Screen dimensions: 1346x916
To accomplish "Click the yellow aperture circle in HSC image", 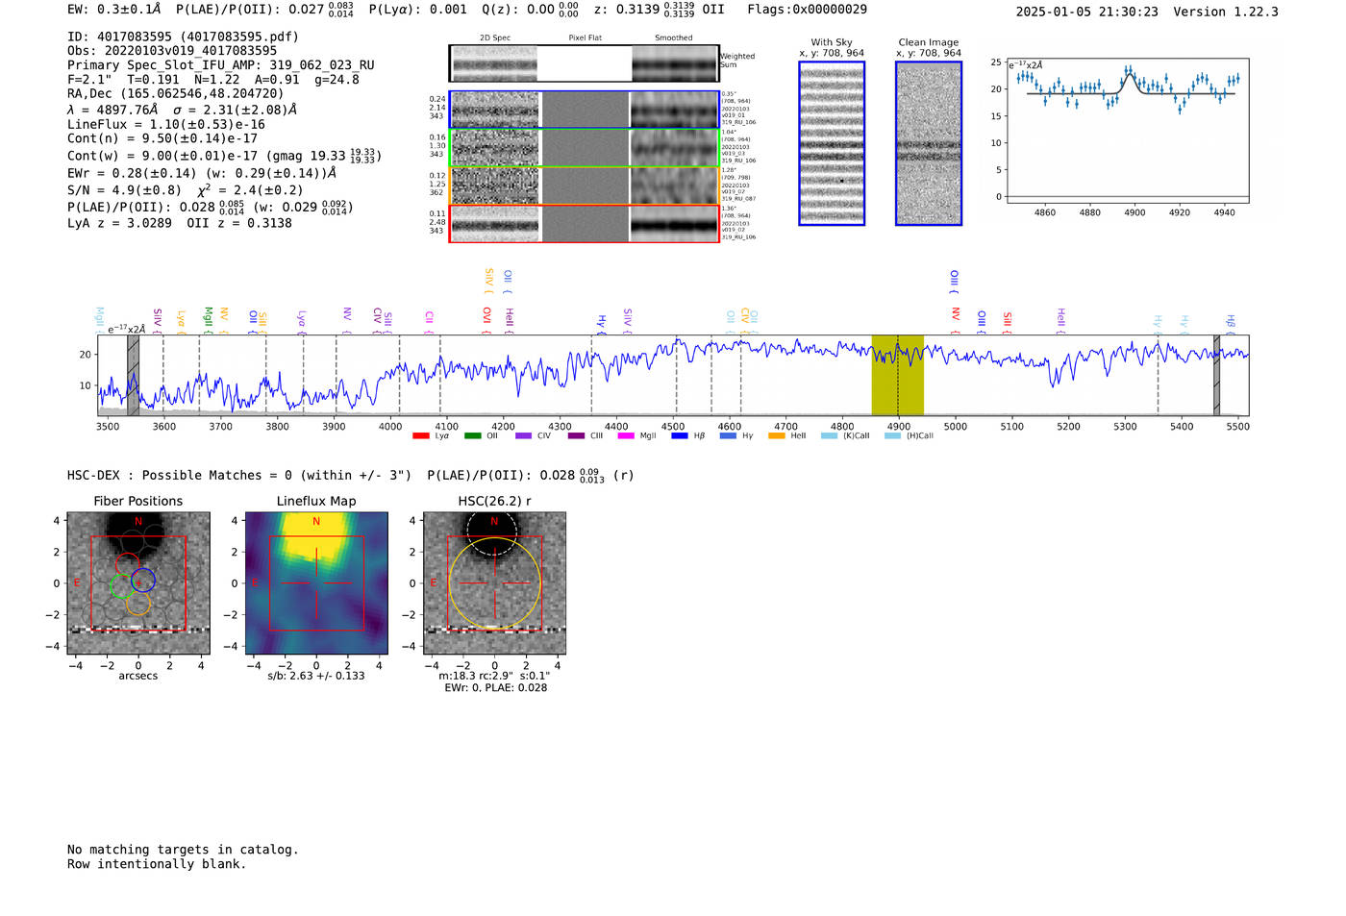I will tap(494, 583).
